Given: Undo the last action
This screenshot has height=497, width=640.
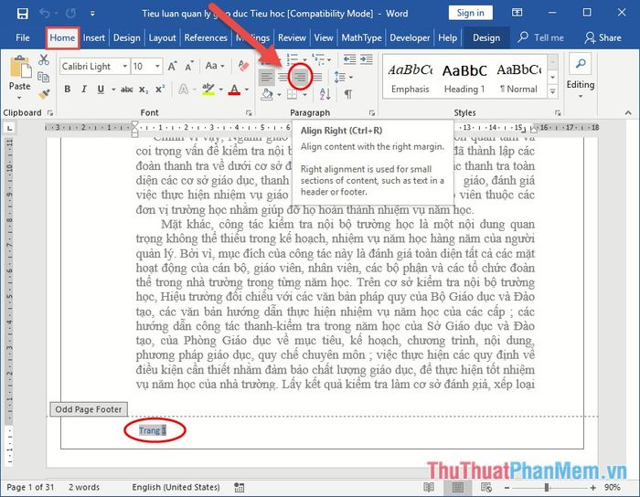Looking at the screenshot, I should (45, 14).
